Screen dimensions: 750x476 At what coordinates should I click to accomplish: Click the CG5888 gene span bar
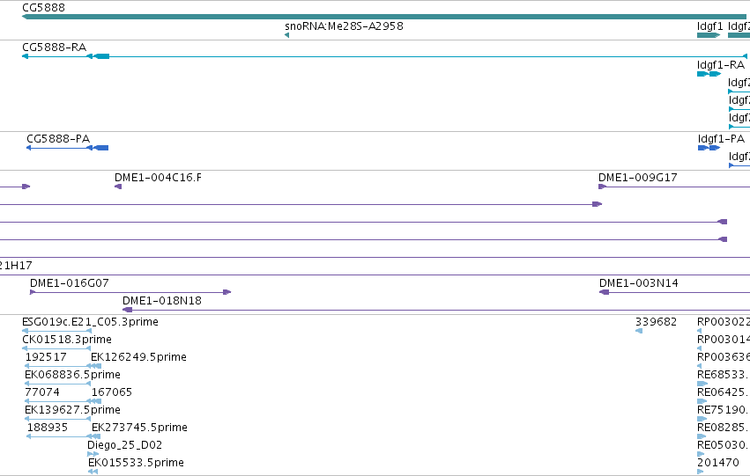click(384, 17)
